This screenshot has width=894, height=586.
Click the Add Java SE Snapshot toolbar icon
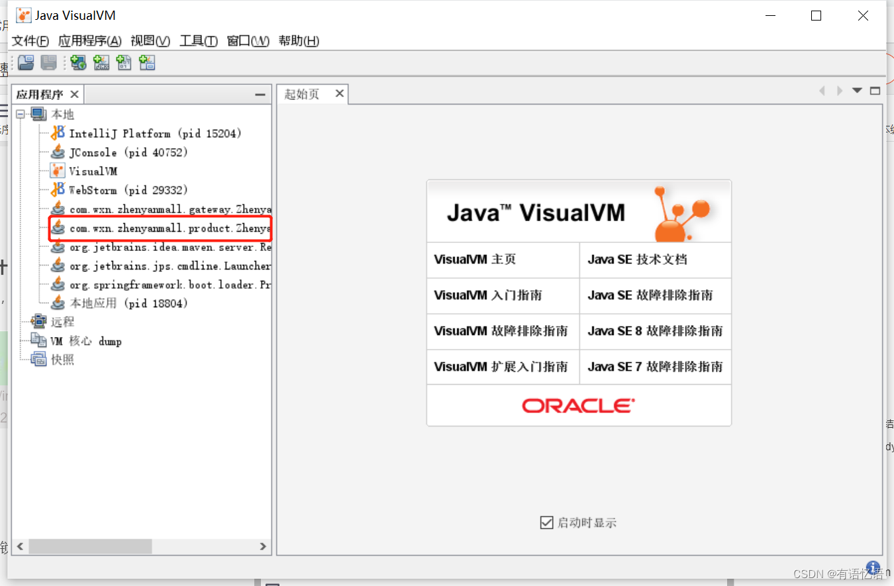147,63
